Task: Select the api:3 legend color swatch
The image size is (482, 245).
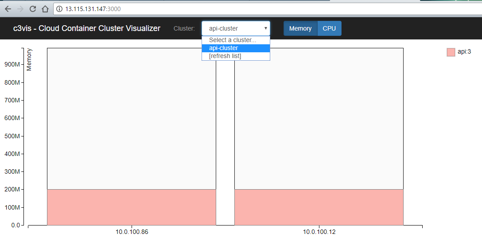Action: click(x=451, y=52)
